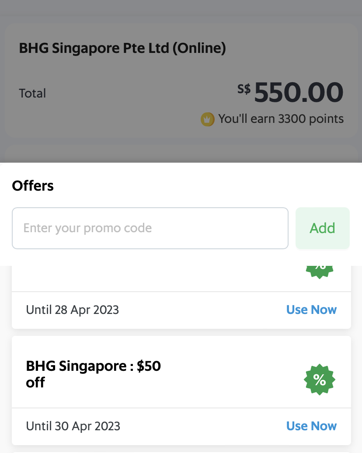Click the Offers heading
The height and width of the screenshot is (453, 362).
tap(33, 186)
